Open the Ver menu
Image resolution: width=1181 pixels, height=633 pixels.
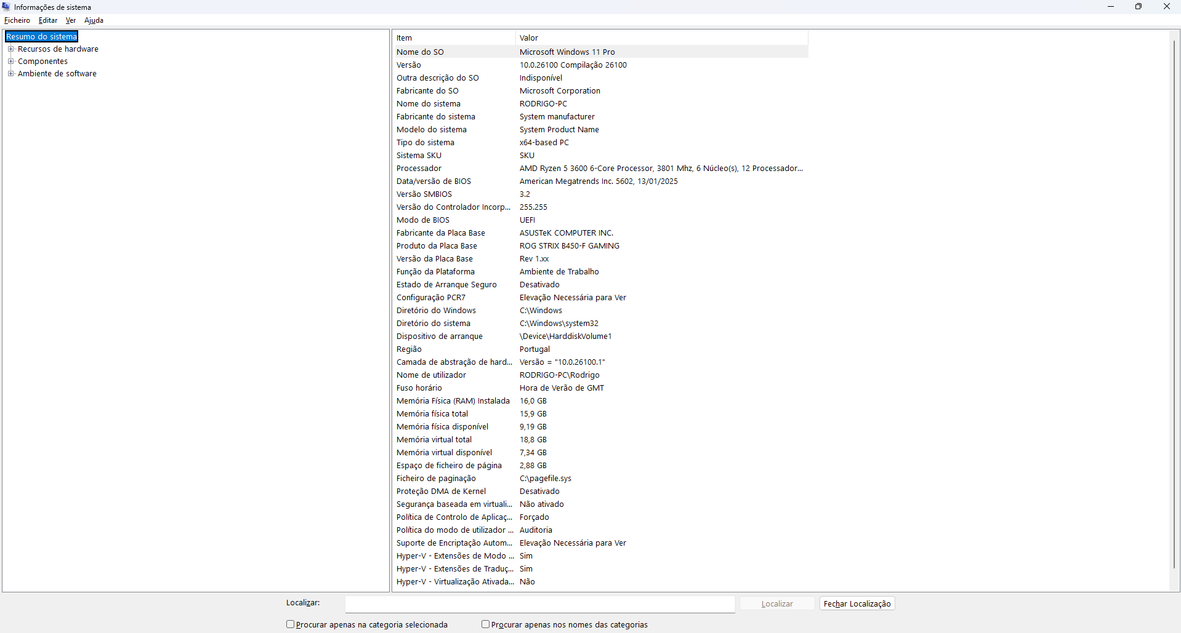pyautogui.click(x=71, y=20)
